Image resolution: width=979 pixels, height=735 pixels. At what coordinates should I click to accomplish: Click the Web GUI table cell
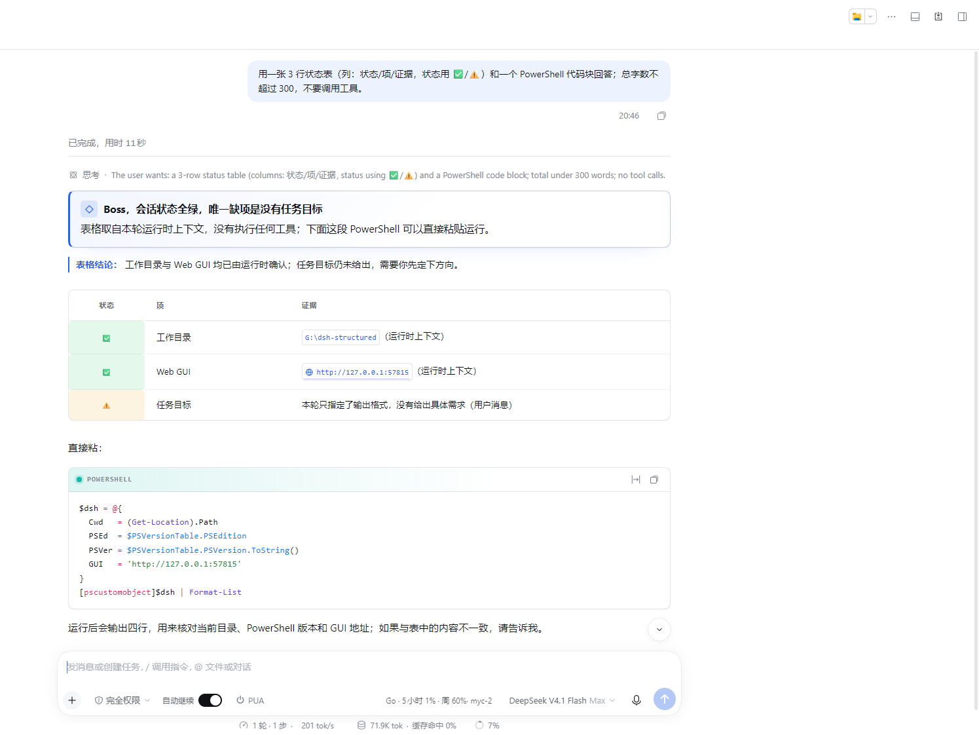(x=174, y=371)
